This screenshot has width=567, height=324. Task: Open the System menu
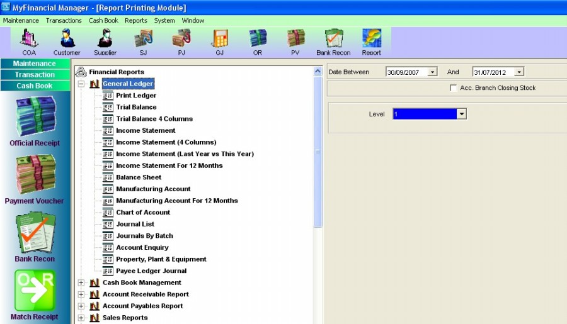164,21
